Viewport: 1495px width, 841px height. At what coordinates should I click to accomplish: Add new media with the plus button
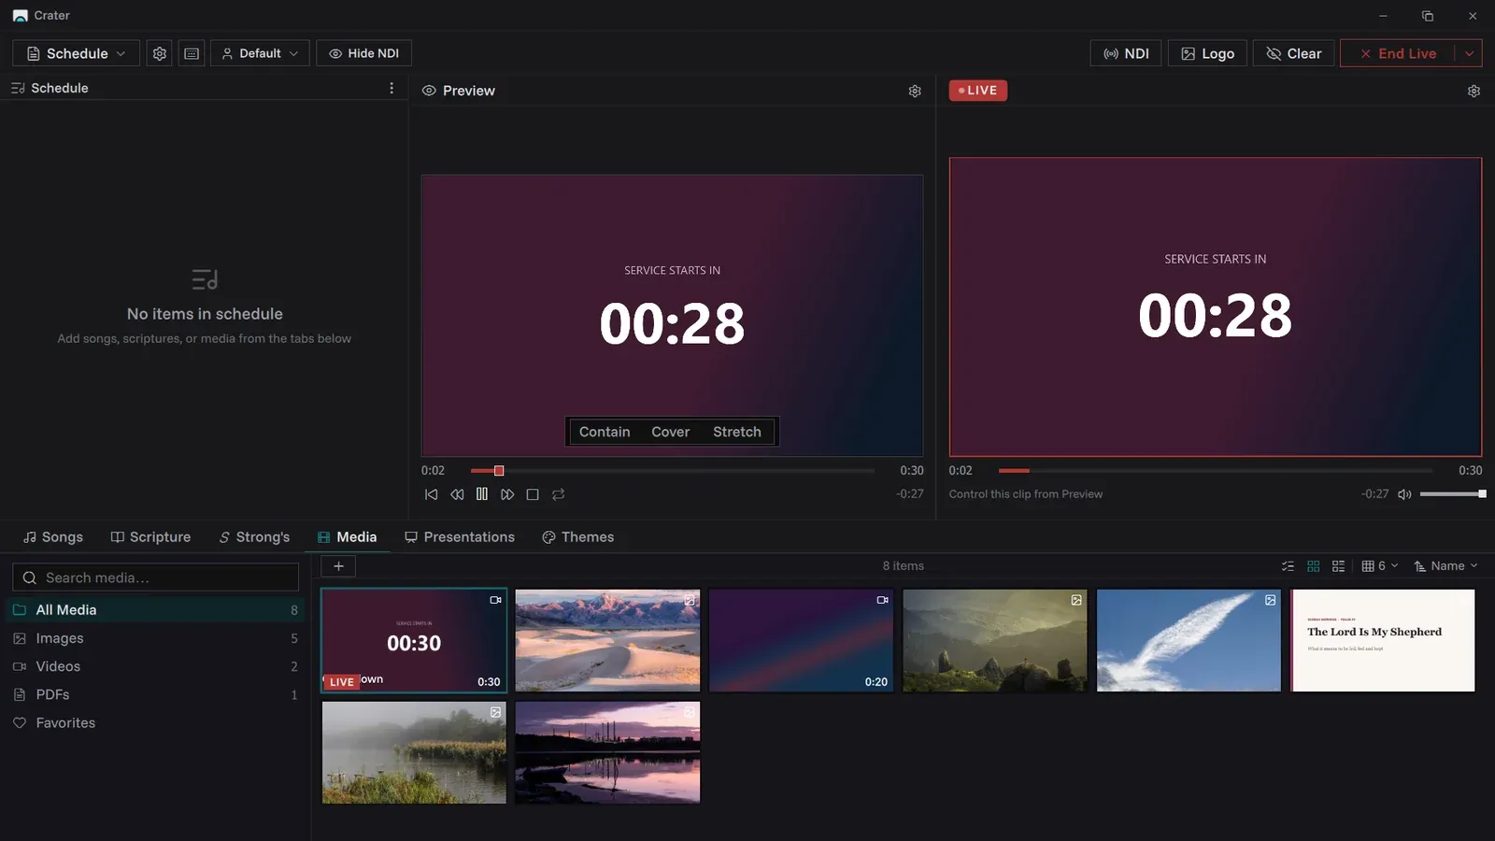(338, 566)
